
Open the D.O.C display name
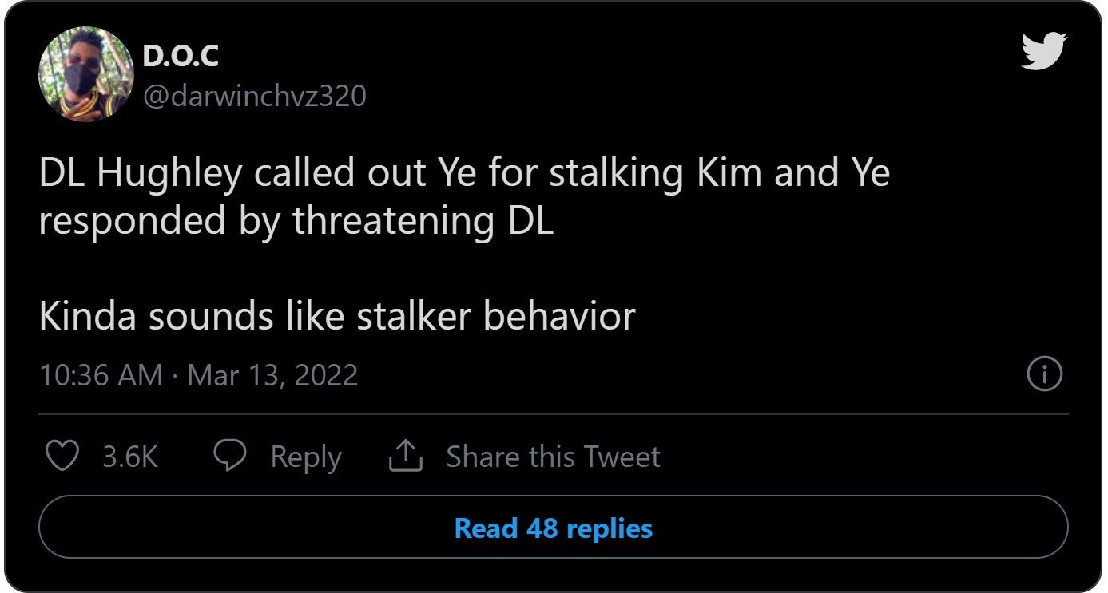point(181,56)
